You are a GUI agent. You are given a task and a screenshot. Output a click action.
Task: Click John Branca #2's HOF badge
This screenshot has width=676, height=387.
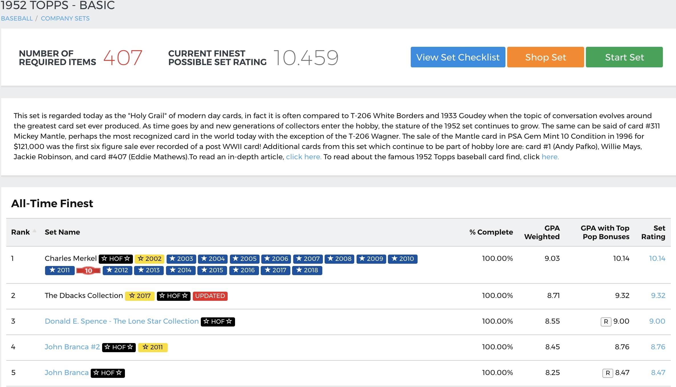point(119,347)
